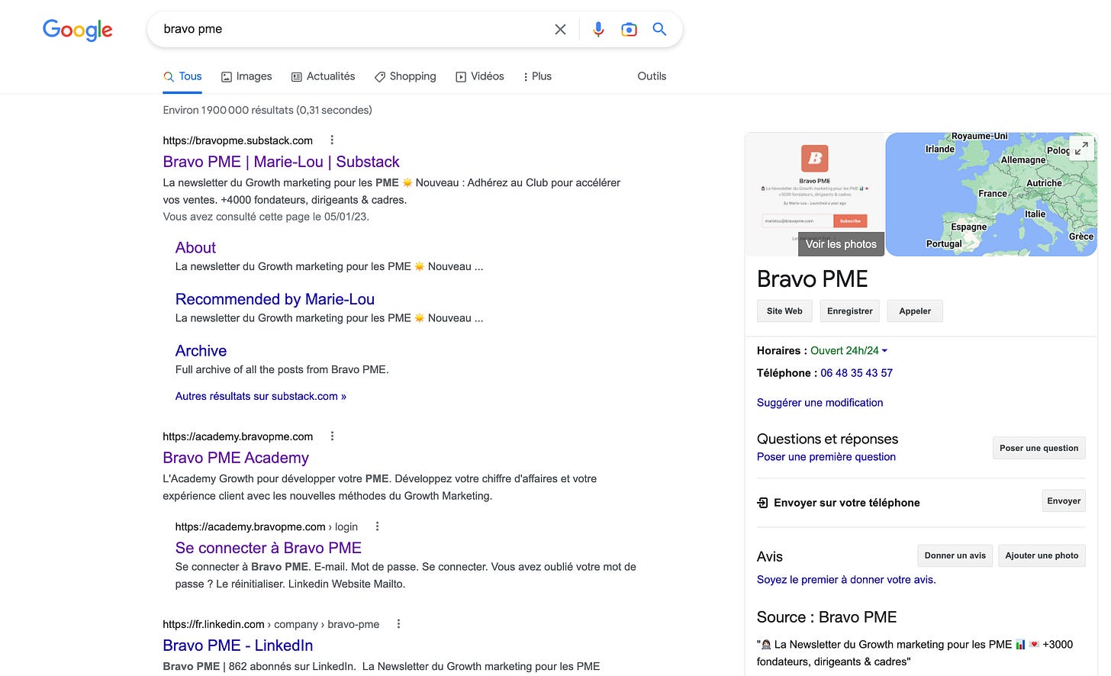The image size is (1111, 676).
Task: Open options menu next to academy.bravopme.com URL
Action: (x=332, y=436)
